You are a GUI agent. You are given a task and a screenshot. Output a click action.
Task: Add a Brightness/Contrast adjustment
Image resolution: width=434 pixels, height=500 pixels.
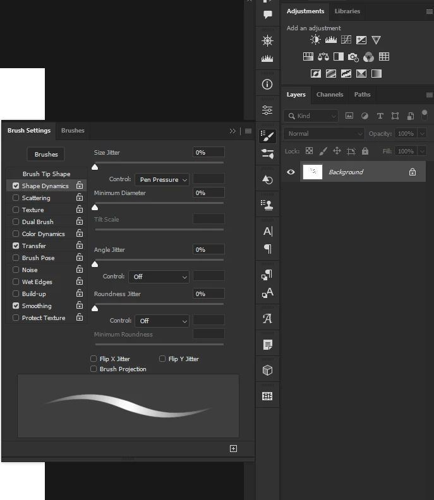point(315,40)
